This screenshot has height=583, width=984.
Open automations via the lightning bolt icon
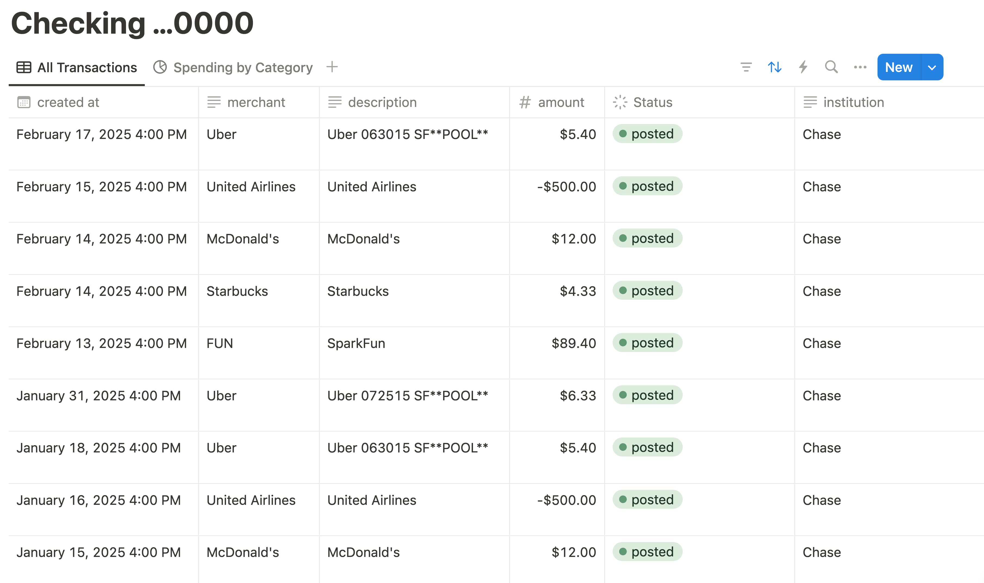click(803, 67)
